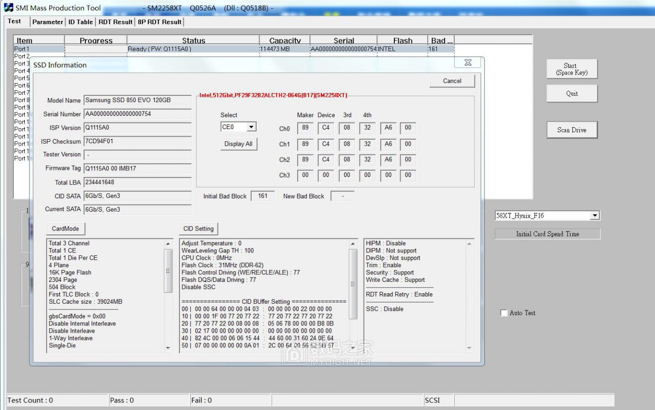Click the ISP Checksum field
655x410 pixels.
(x=138, y=141)
